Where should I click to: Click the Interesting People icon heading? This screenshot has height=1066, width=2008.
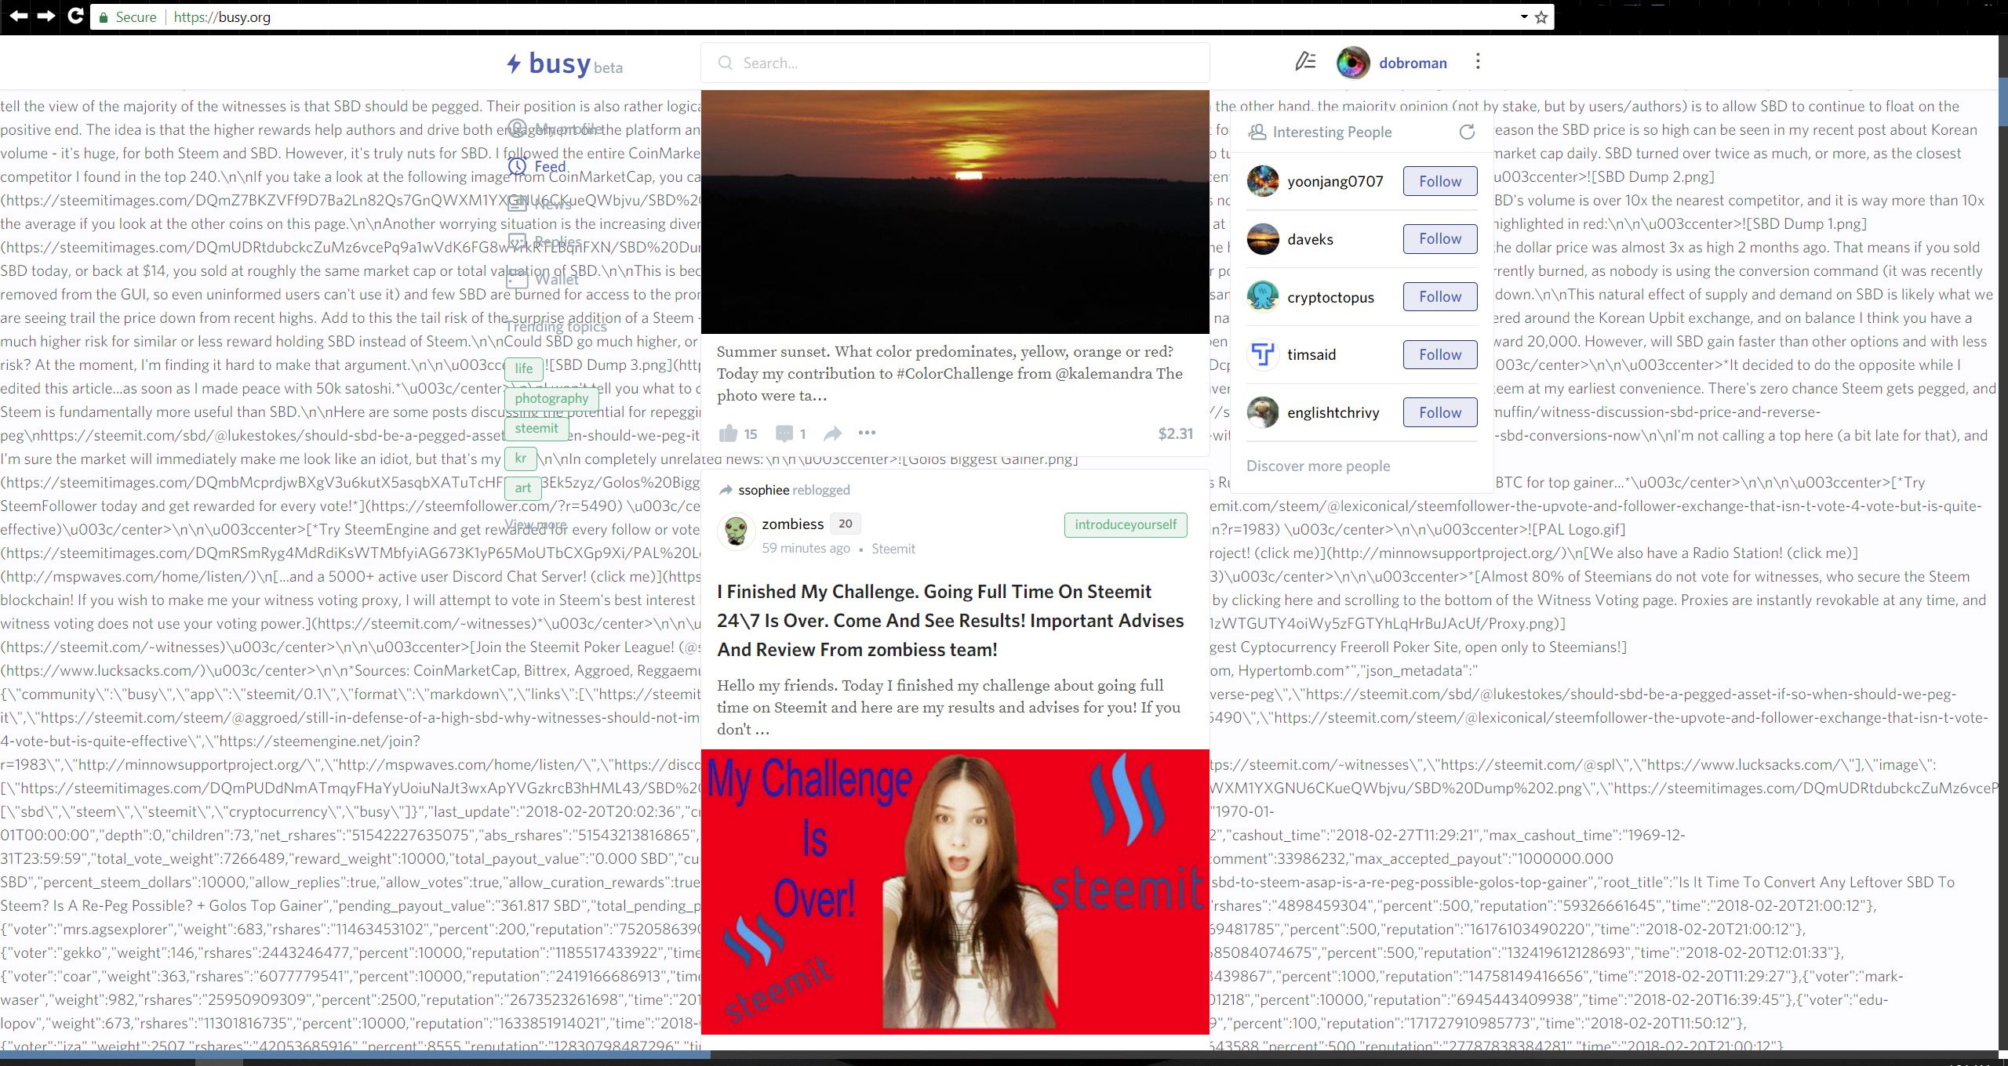pyautogui.click(x=1257, y=132)
